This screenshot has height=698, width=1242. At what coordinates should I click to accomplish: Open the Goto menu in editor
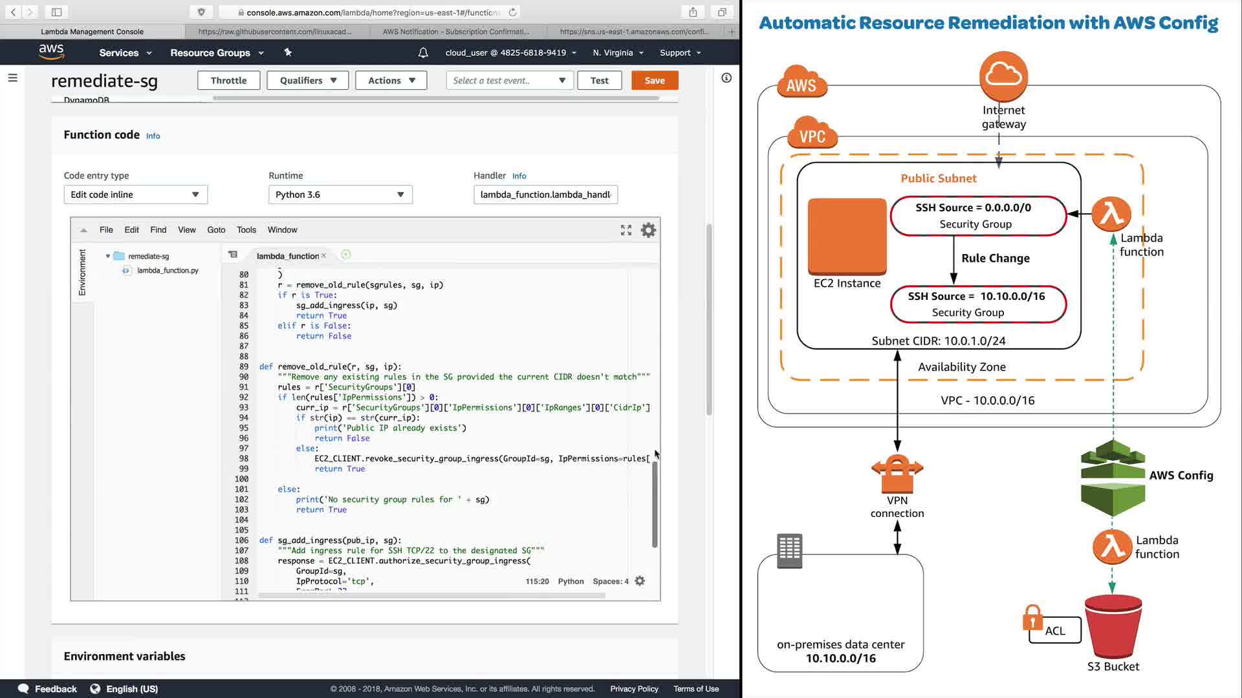[x=216, y=230]
